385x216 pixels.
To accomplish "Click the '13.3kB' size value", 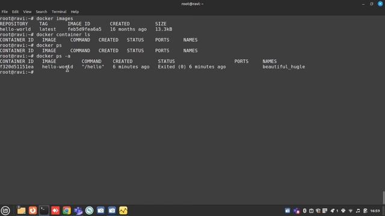I will [x=164, y=29].
